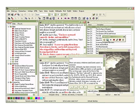140x111 pixels.
Task: Click in the book name field showing Luke
Action: (42, 15)
